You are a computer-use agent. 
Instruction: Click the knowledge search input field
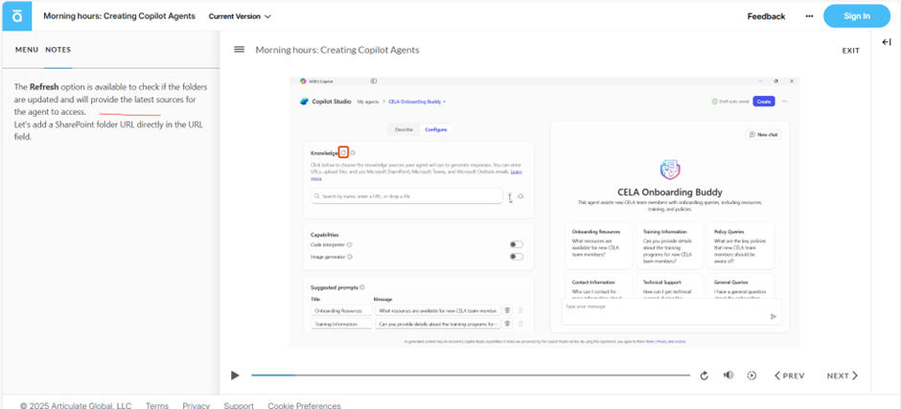[x=406, y=196]
